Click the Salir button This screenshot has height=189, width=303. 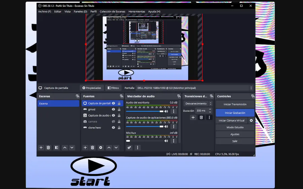click(x=235, y=141)
